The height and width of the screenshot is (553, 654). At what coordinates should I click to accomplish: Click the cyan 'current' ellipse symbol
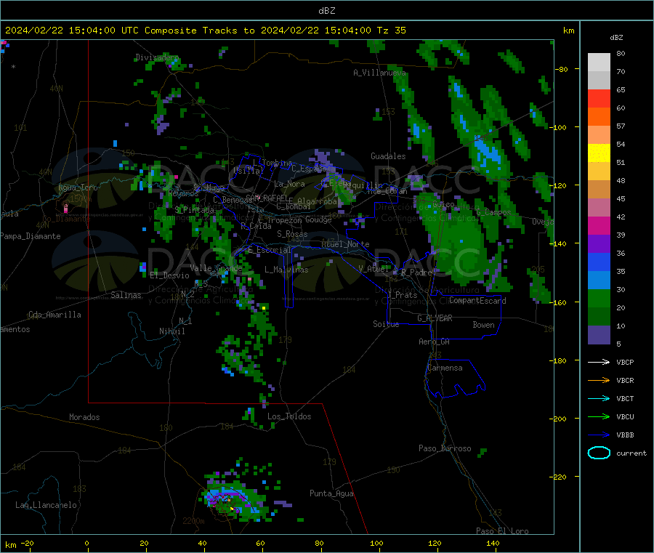tap(599, 453)
